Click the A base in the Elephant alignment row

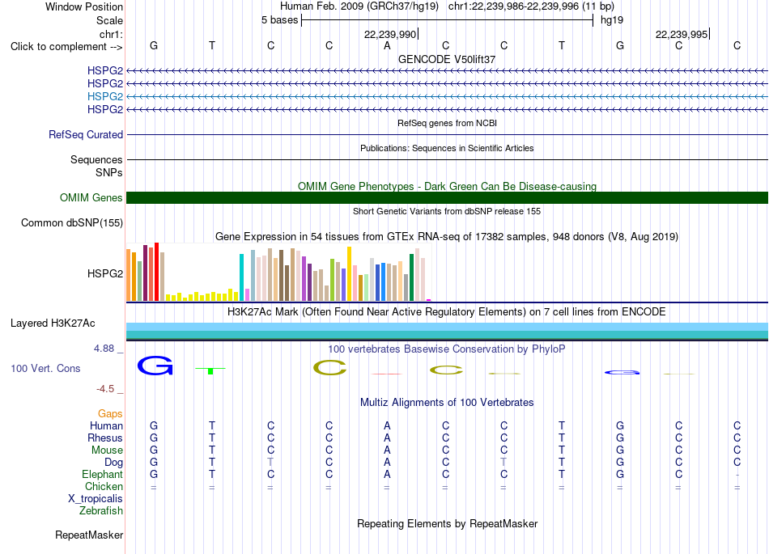click(x=387, y=474)
